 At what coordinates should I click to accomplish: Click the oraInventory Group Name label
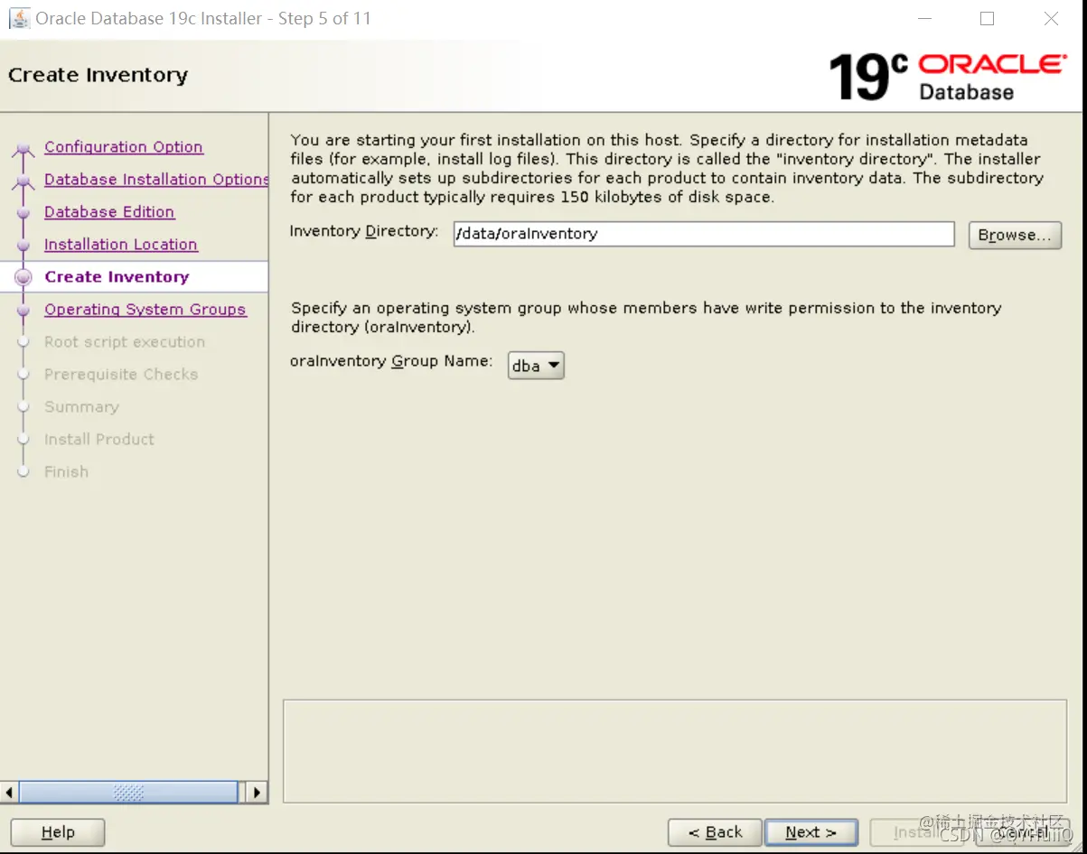click(391, 362)
